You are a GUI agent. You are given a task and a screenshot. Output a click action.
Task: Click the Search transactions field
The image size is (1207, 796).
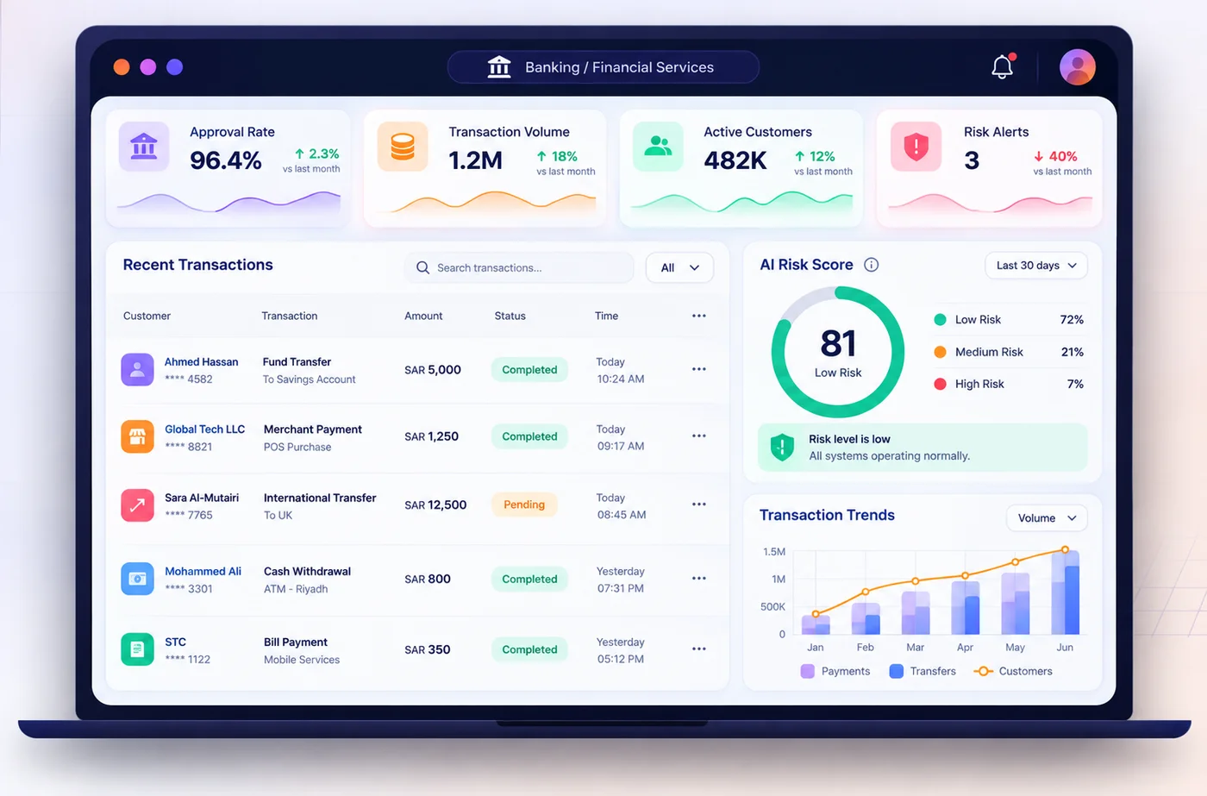(x=519, y=267)
